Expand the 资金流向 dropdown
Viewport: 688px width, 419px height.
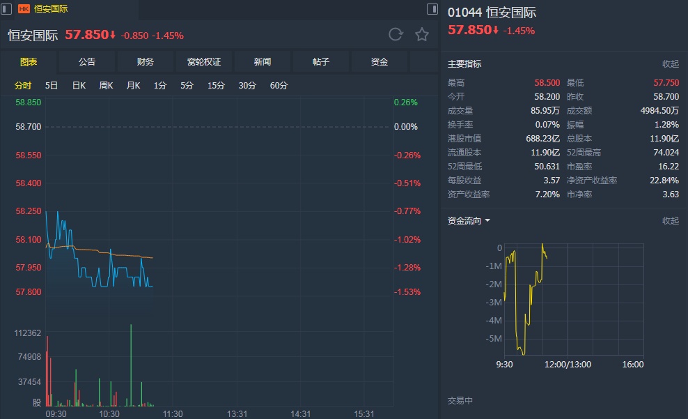click(x=487, y=221)
